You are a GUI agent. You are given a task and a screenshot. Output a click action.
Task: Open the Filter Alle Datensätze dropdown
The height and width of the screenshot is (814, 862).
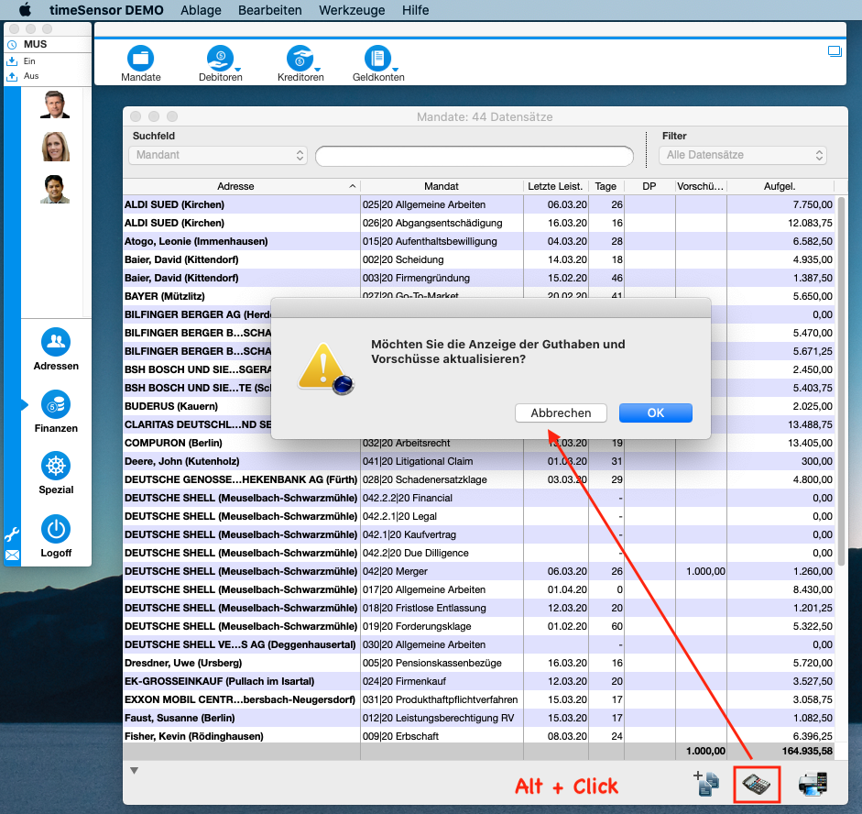[743, 155]
